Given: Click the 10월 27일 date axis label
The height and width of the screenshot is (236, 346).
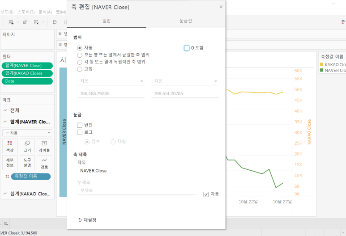Looking at the screenshot, I should 282,202.
